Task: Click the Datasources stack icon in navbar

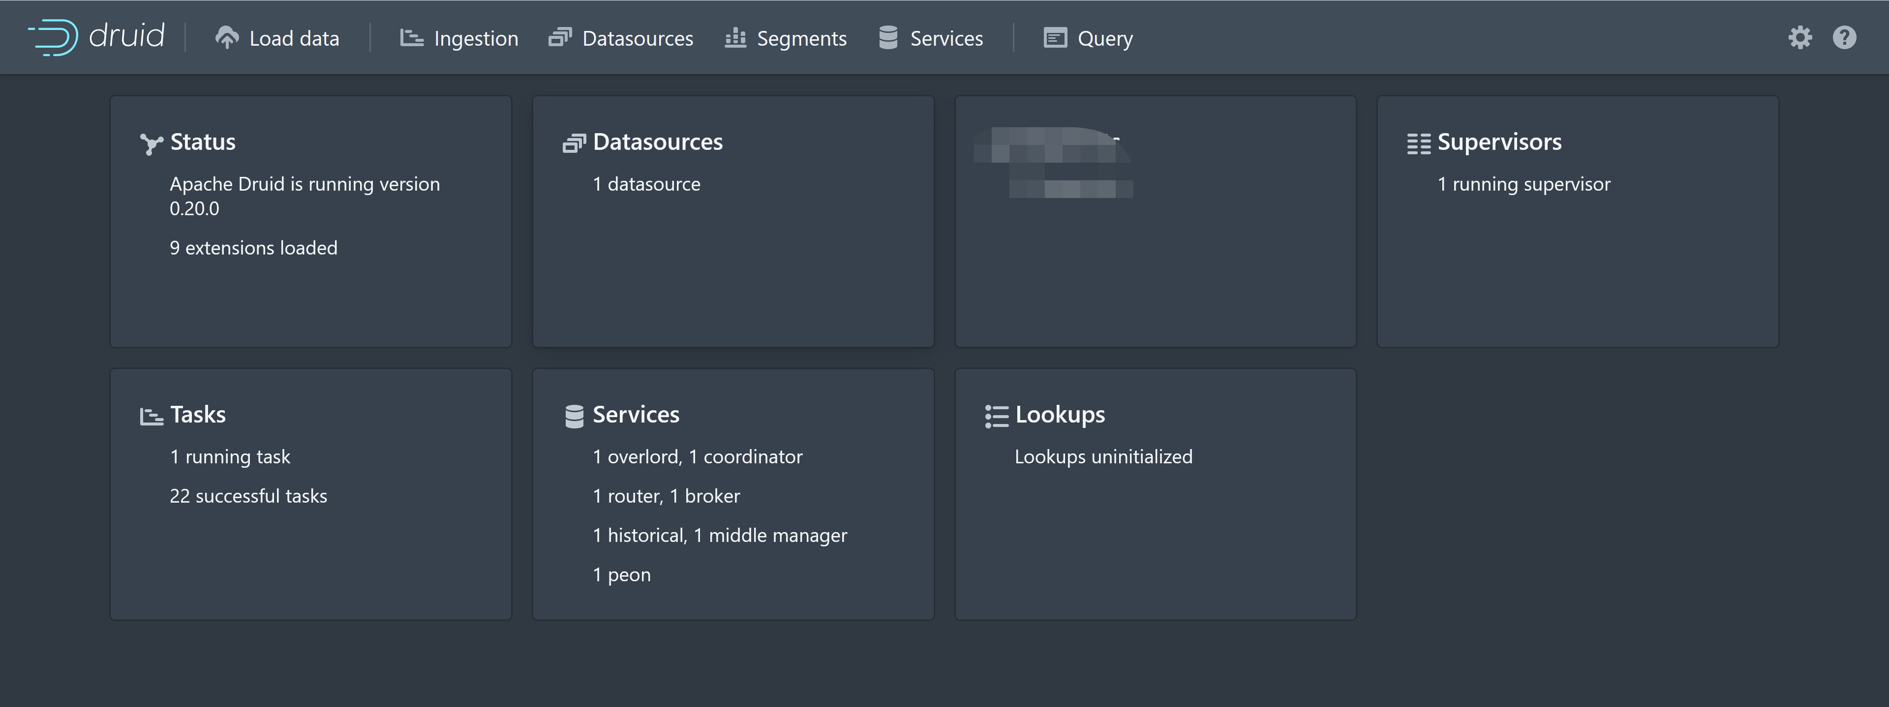Action: pyautogui.click(x=561, y=37)
